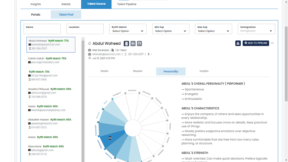Image resolution: width=288 pixels, height=162 pixels.
Task: Click phone icon under Anusha Chiluvuri
Action: click(x=30, y=97)
